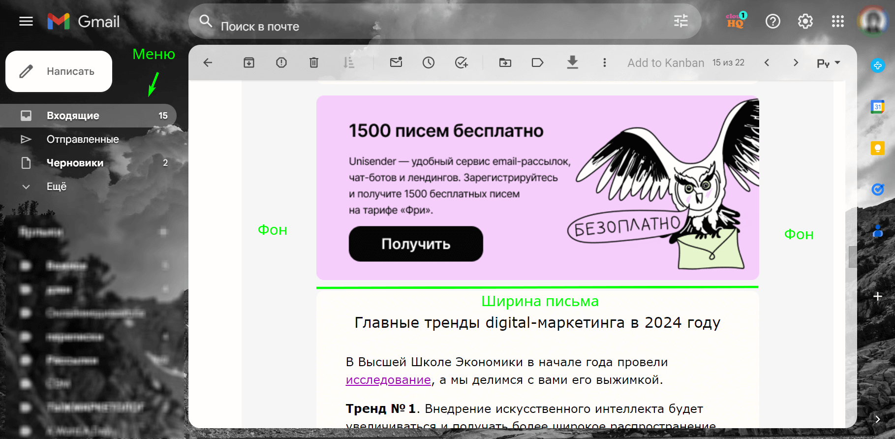Viewport: 895px width, 439px height.
Task: Open the Ру input language dropdown
Action: pos(829,63)
